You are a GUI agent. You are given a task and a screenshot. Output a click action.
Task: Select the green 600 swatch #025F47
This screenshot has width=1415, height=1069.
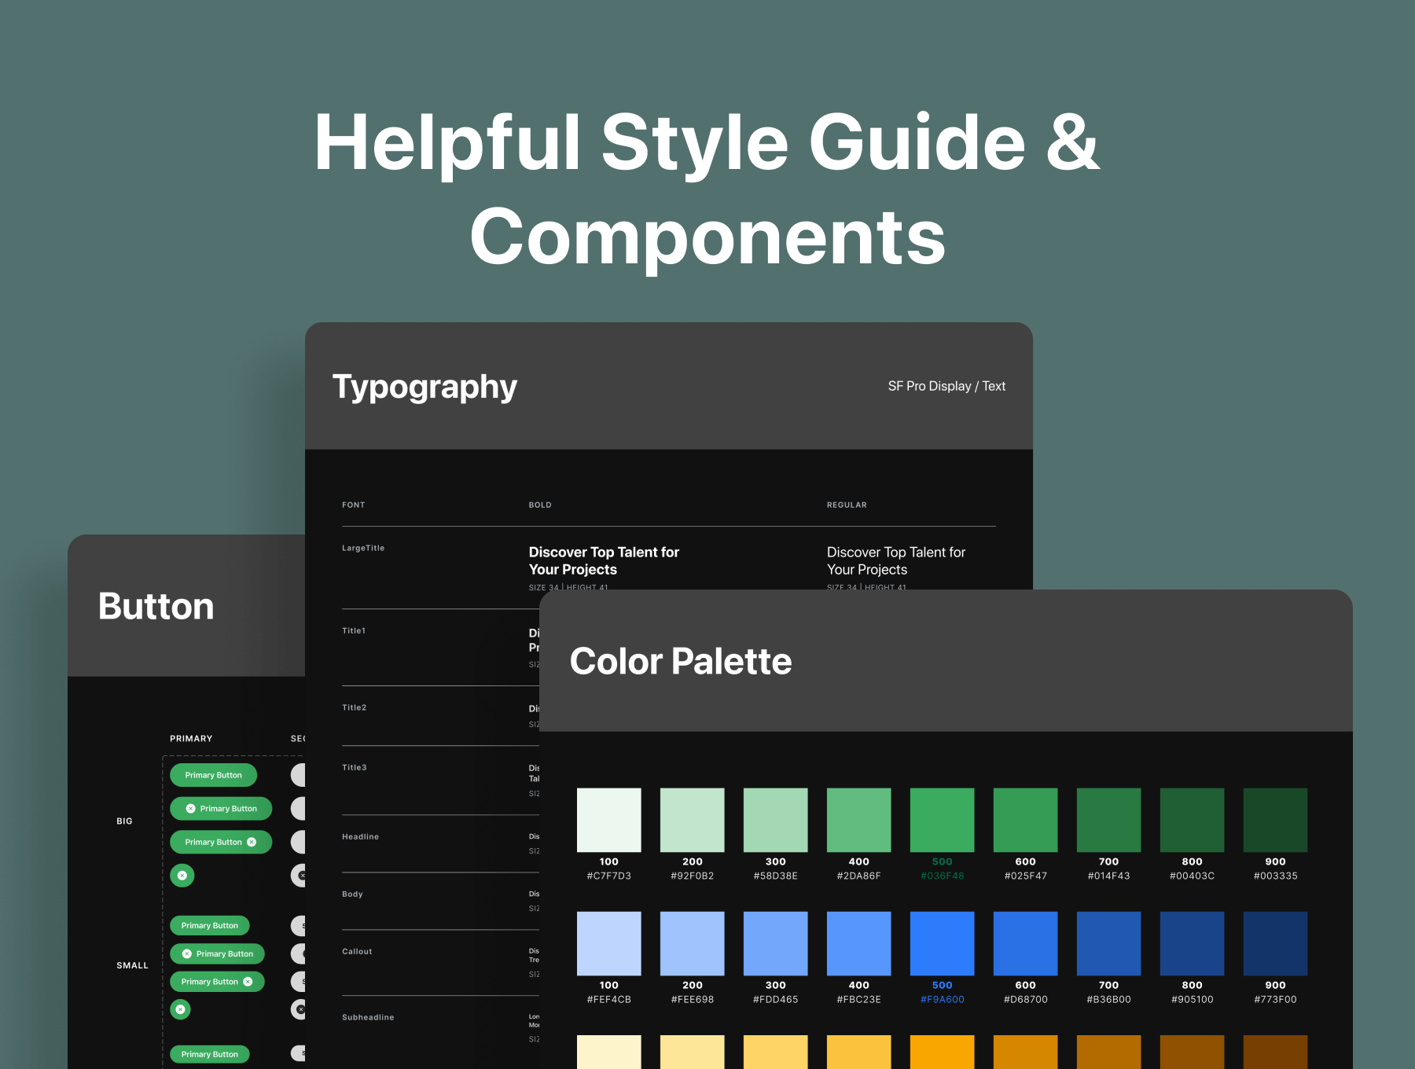pyautogui.click(x=1026, y=820)
